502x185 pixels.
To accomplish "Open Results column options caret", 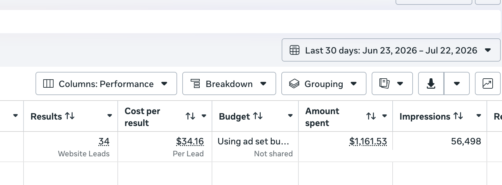I will coord(110,116).
